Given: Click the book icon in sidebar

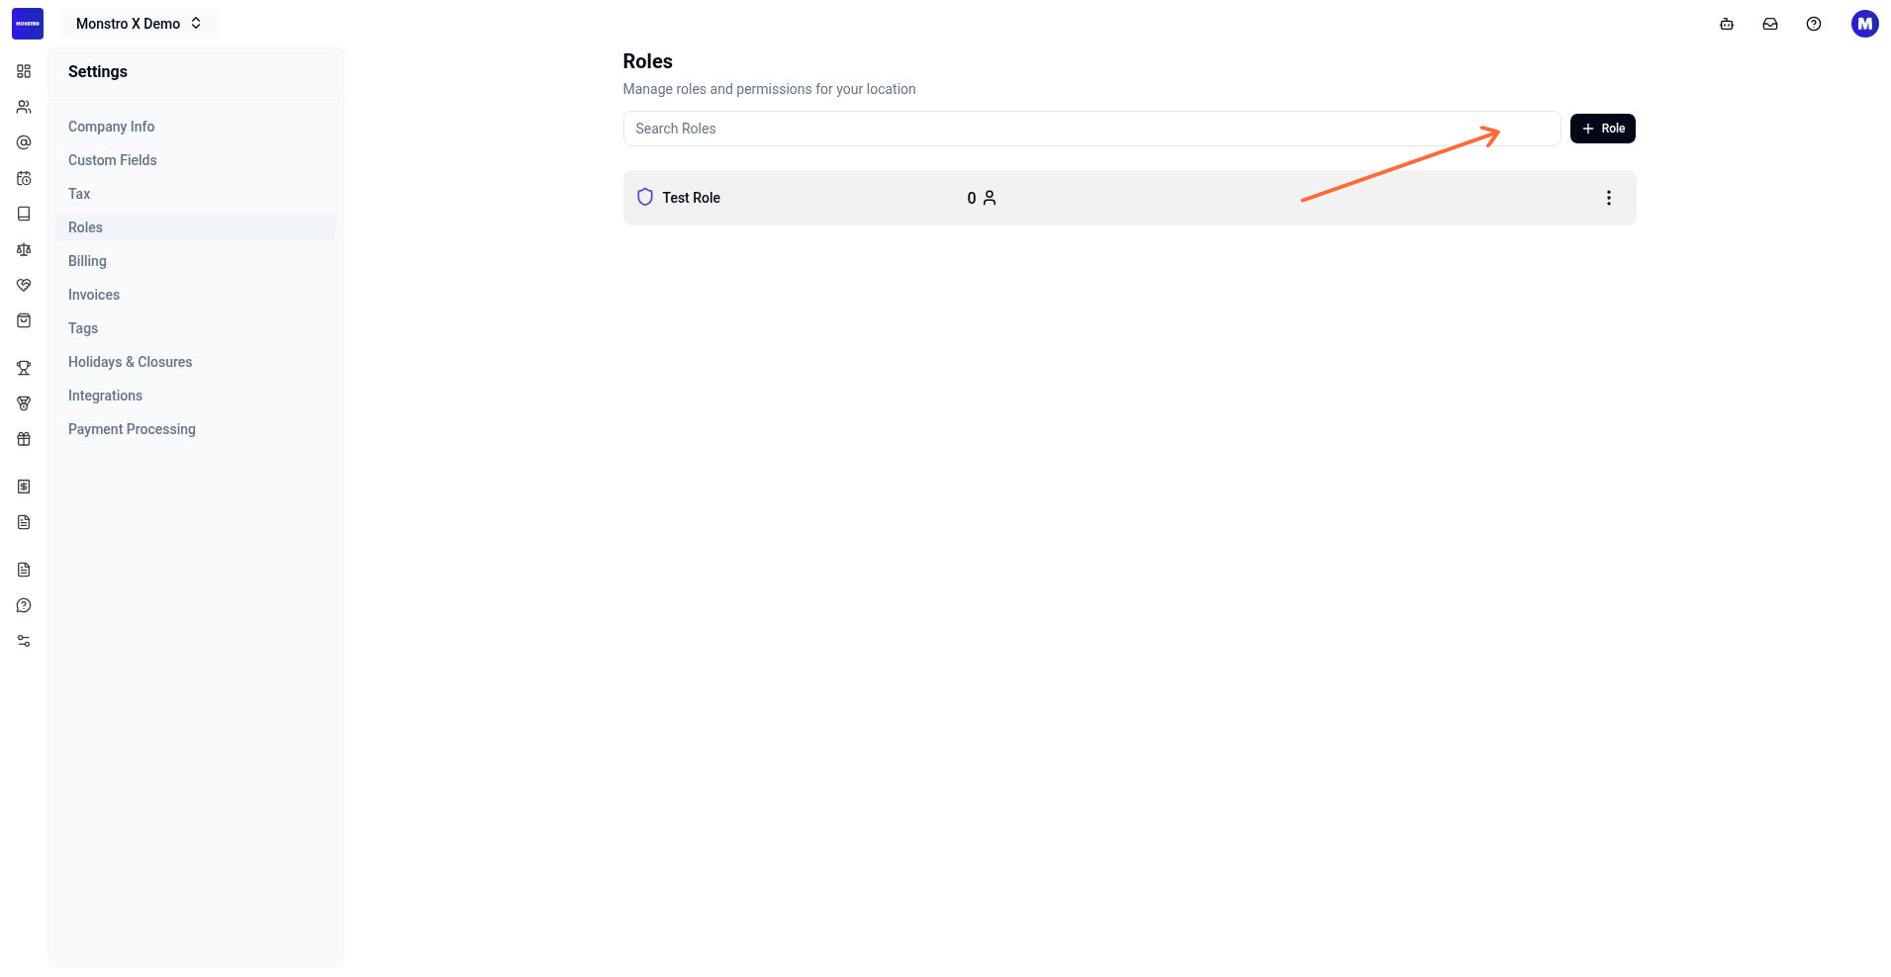Looking at the screenshot, I should 24,214.
